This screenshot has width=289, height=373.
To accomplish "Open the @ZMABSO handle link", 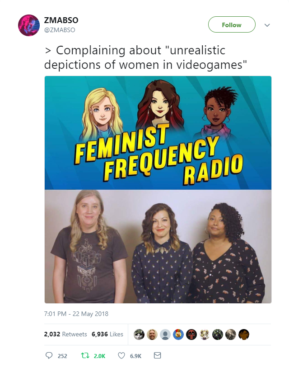I will click(x=60, y=30).
